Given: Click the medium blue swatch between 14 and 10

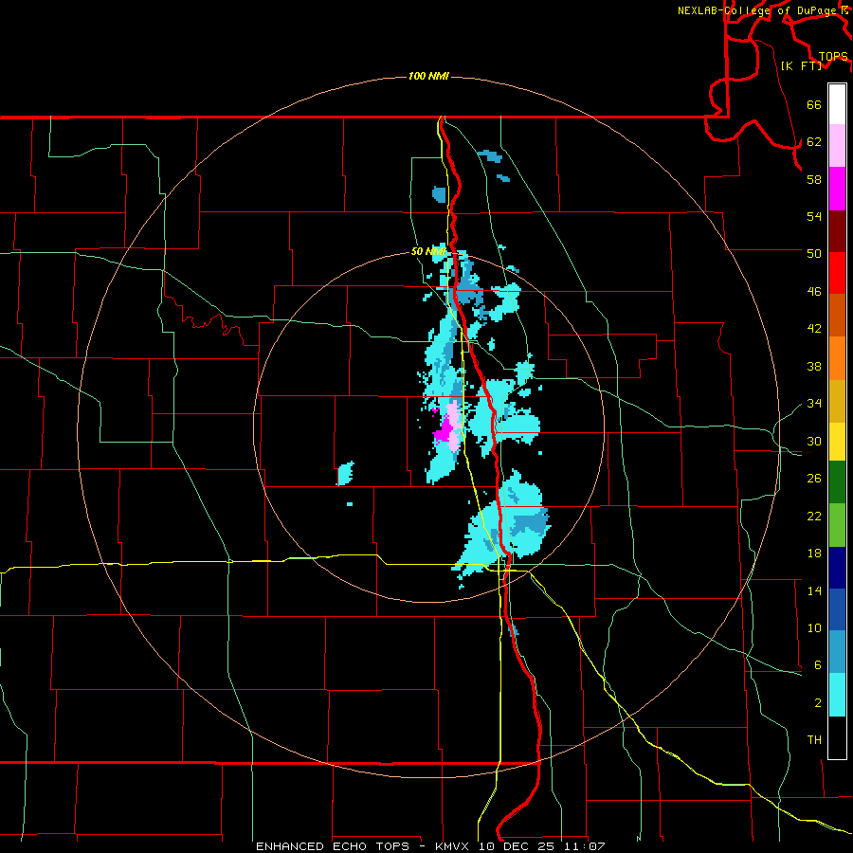Looking at the screenshot, I should 837,609.
